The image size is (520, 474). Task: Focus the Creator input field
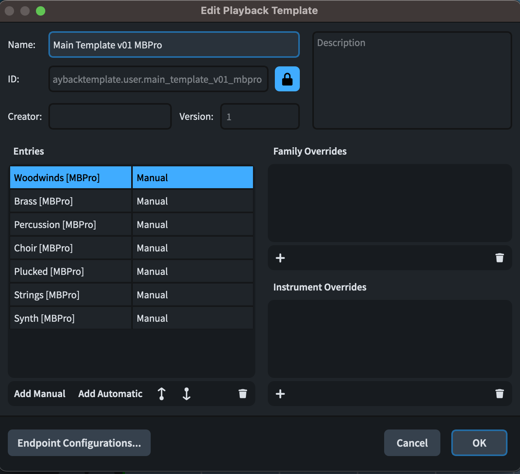click(110, 116)
